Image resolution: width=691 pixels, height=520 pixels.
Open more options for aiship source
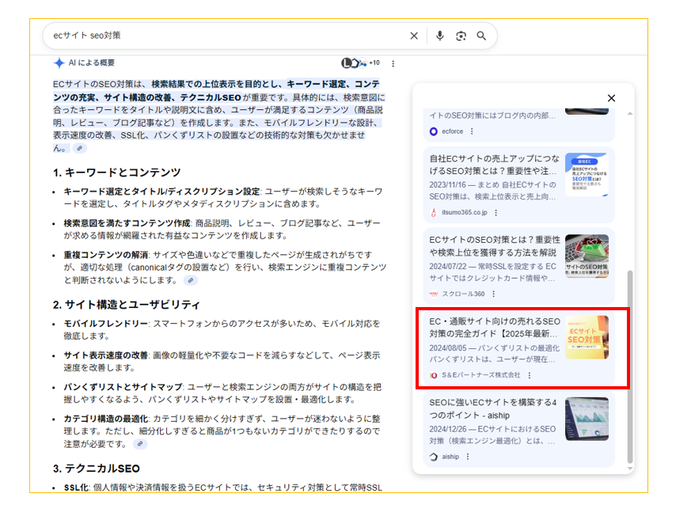pyautogui.click(x=468, y=457)
